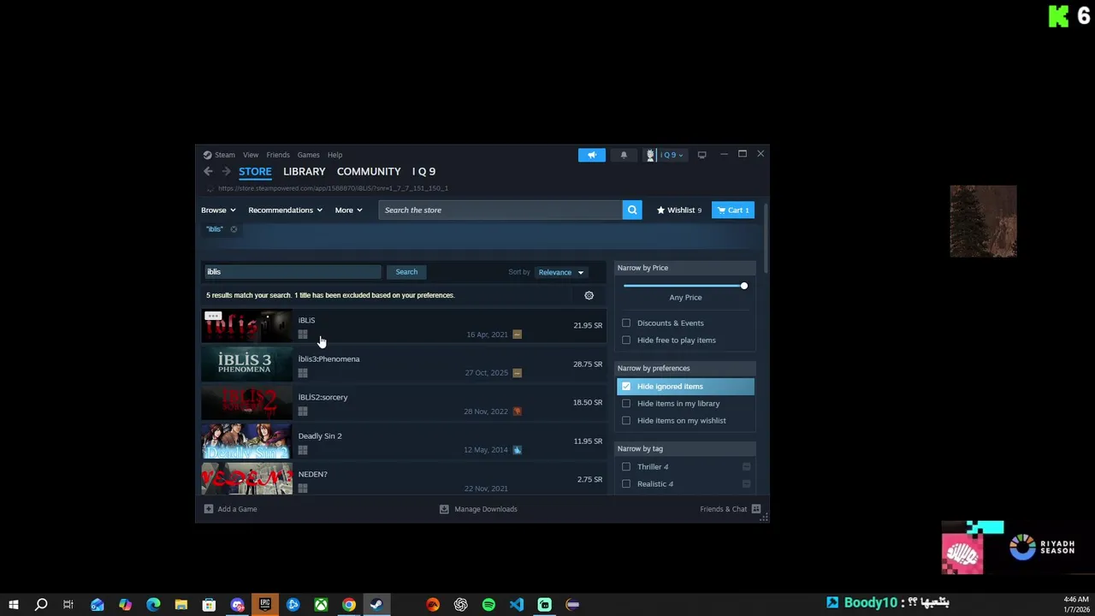The image size is (1095, 616).
Task: Click the Big Picture mode monitor icon
Action: coord(702,155)
